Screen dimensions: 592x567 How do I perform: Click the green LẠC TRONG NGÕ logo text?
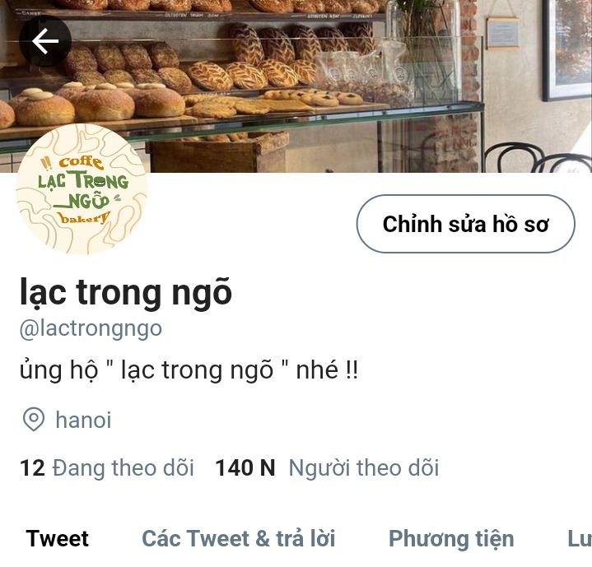point(83,190)
